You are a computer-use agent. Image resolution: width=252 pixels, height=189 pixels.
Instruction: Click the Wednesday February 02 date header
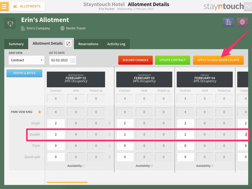click(x=76, y=79)
